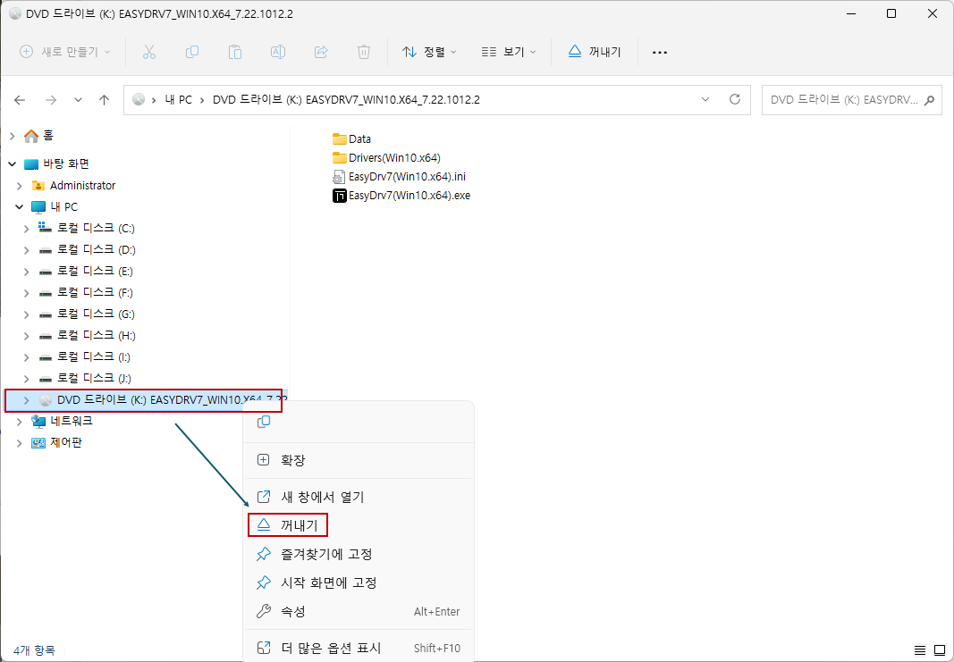Open the 정렬 sort dropdown

(429, 52)
